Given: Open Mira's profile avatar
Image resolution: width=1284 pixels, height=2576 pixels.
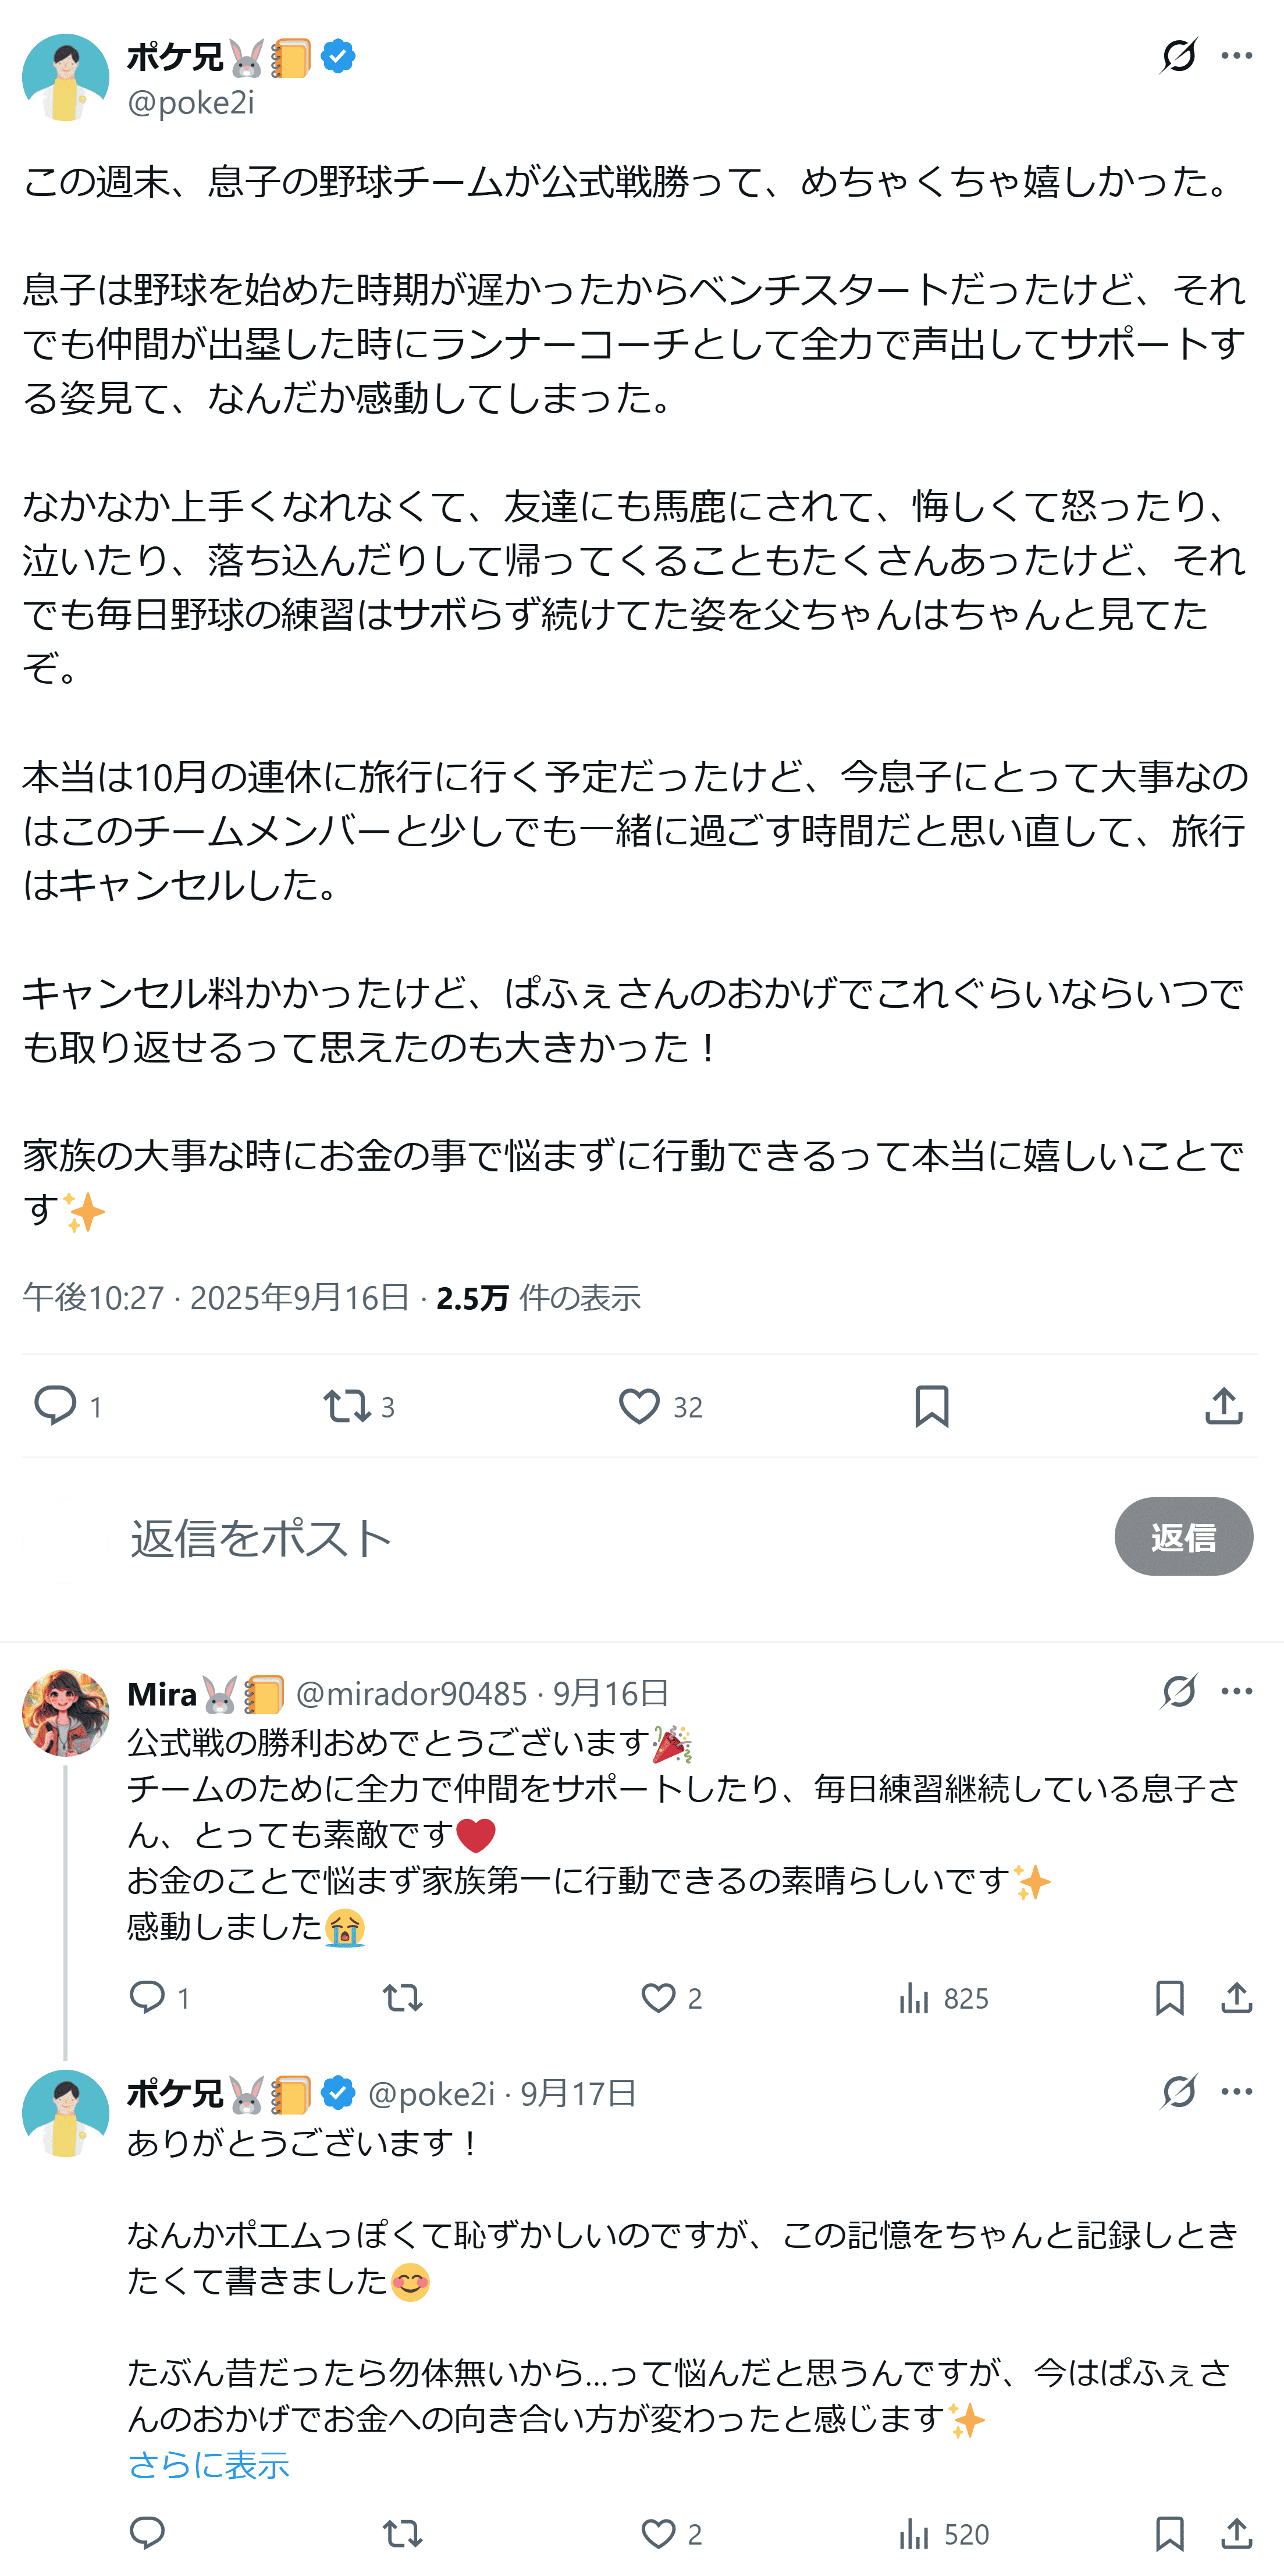Looking at the screenshot, I should [66, 1712].
